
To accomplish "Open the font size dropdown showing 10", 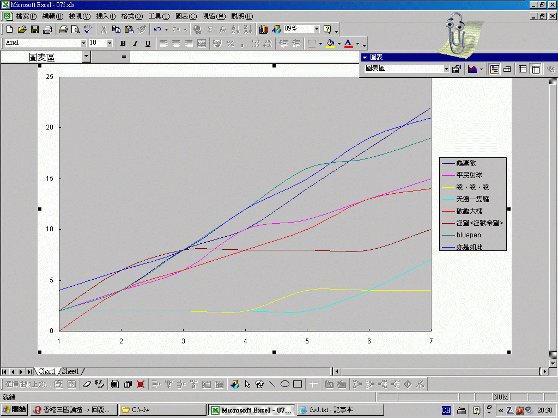I will (x=110, y=43).
